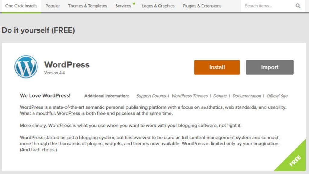Open the Logos & Graphics tab
This screenshot has height=174, width=309.
coord(158,6)
